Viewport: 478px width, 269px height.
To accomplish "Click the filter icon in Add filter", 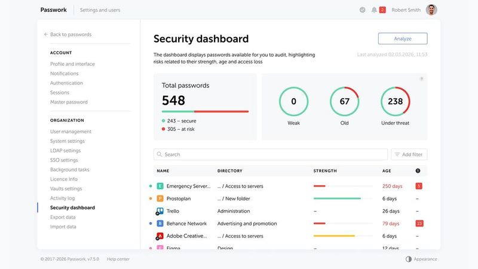I will [x=397, y=154].
